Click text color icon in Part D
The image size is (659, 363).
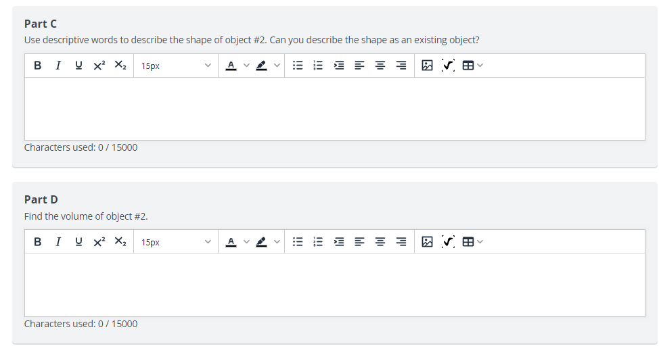[x=231, y=242]
